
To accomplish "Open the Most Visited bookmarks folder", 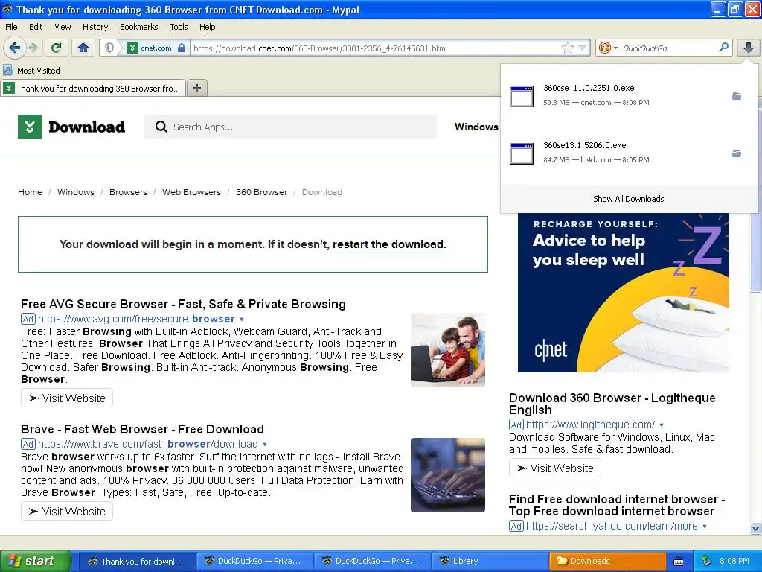I will [x=32, y=71].
